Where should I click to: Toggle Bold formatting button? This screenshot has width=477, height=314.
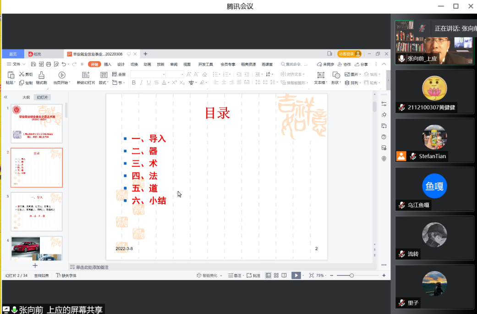click(134, 83)
